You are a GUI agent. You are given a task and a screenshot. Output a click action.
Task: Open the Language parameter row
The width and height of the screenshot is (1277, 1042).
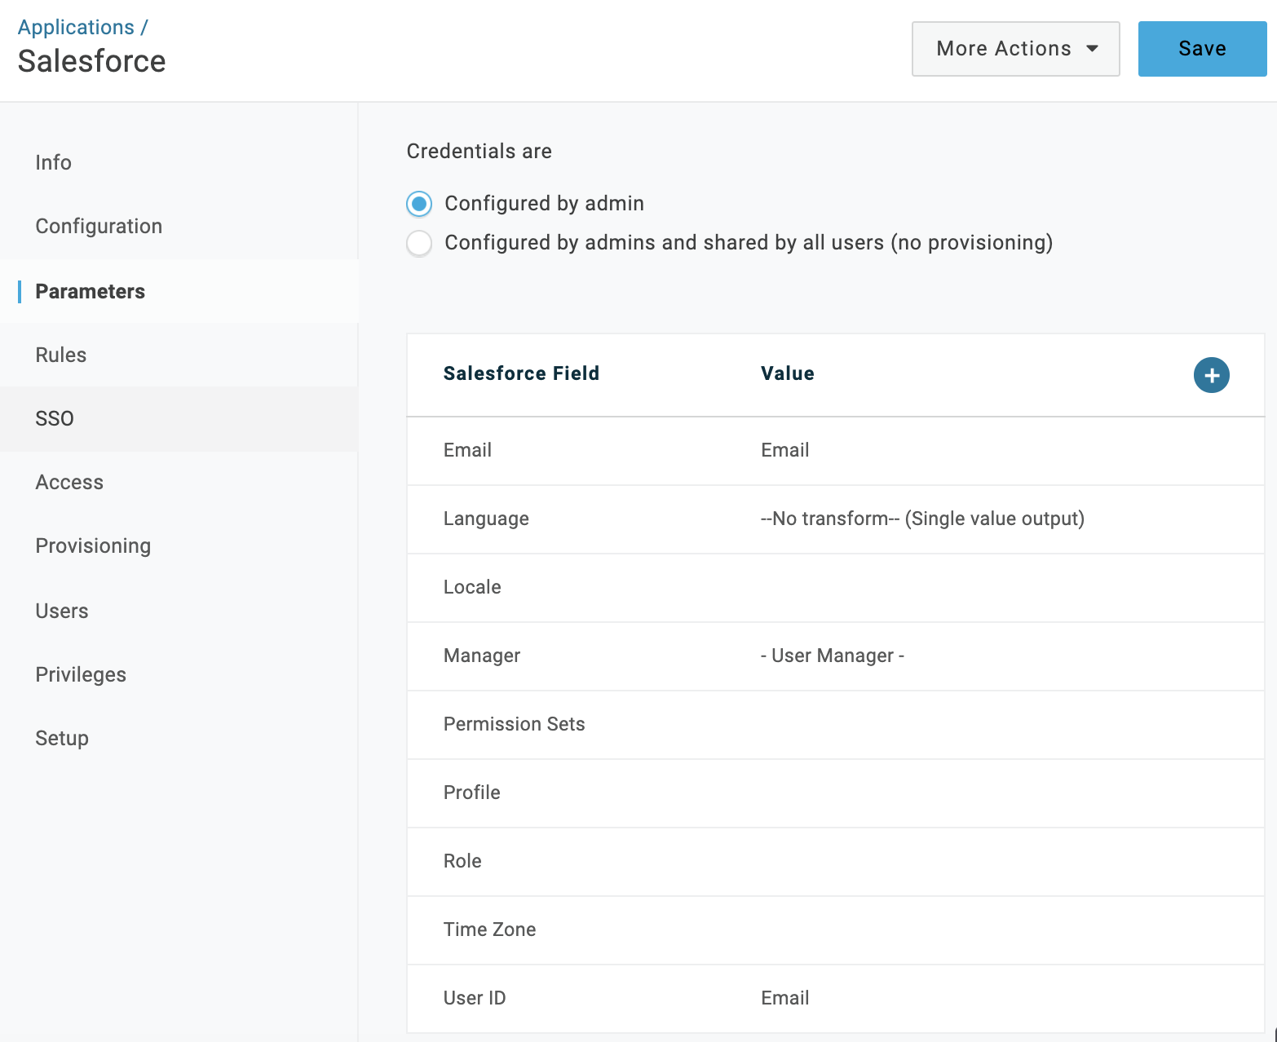(835, 519)
